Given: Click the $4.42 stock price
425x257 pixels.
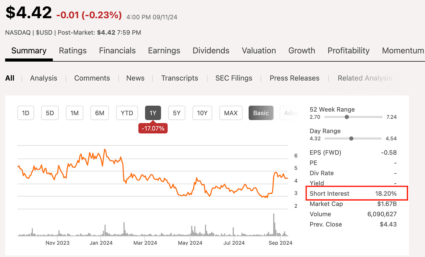Looking at the screenshot, I should click(x=29, y=13).
